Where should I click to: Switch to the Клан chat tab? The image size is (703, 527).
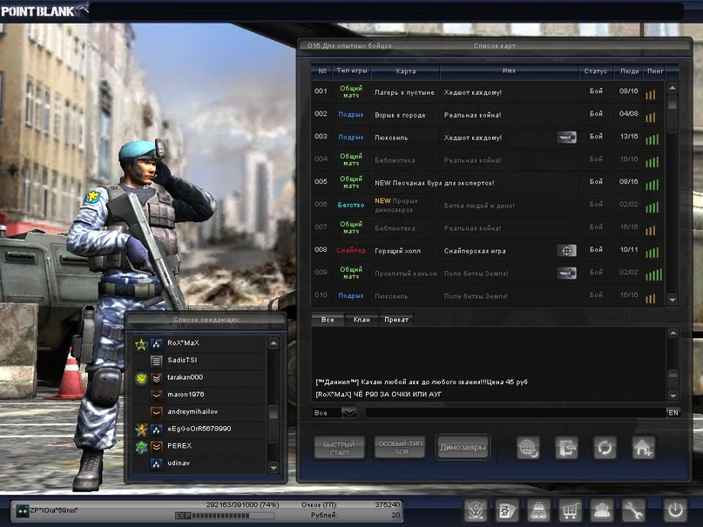point(362,320)
